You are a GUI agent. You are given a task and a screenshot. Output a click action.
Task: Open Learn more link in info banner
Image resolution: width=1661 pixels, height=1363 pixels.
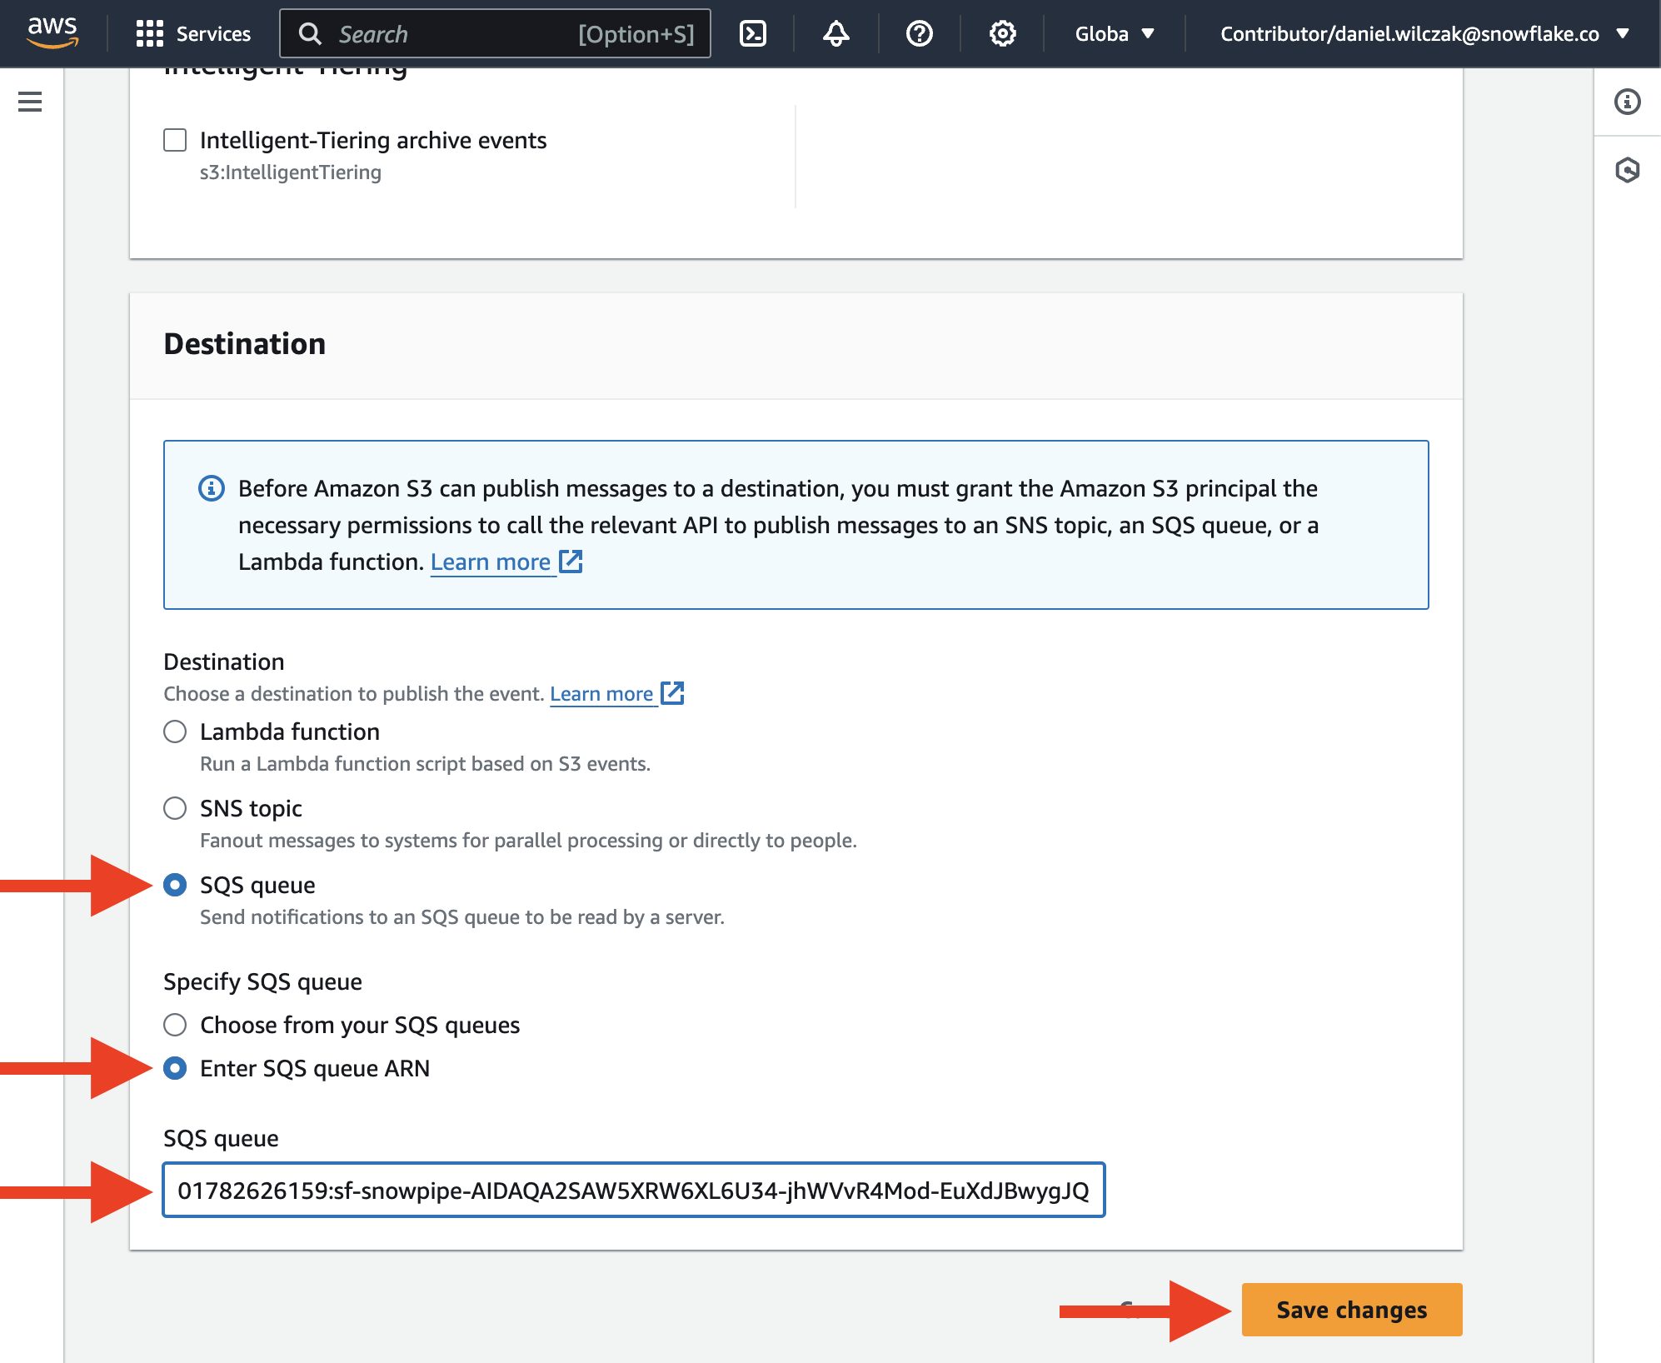[x=506, y=562]
